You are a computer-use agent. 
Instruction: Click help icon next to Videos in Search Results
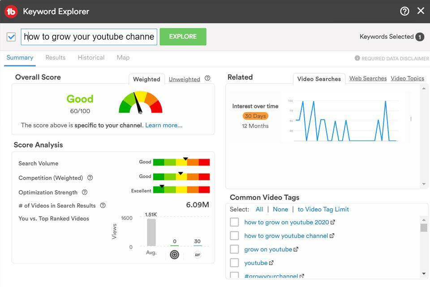(103, 205)
